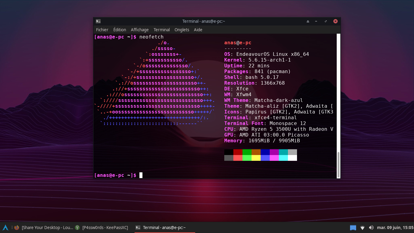Close the Terminal window

[x=336, y=21]
